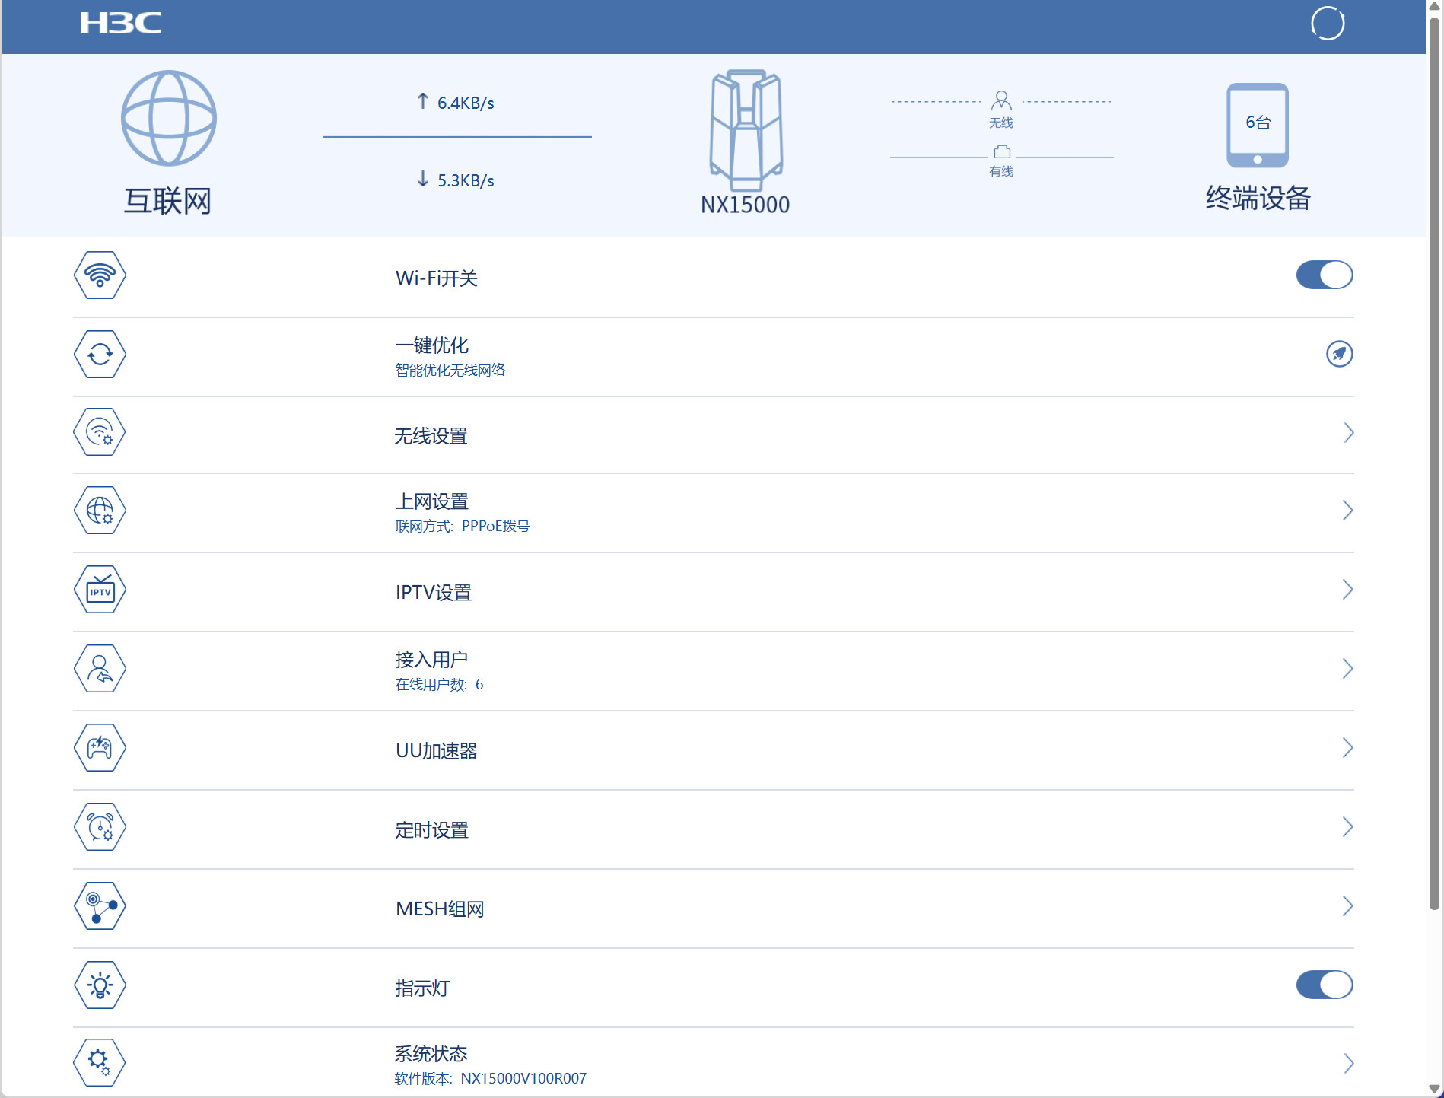Click the Wi-Fi hexagon icon
The image size is (1444, 1098).
click(x=99, y=275)
